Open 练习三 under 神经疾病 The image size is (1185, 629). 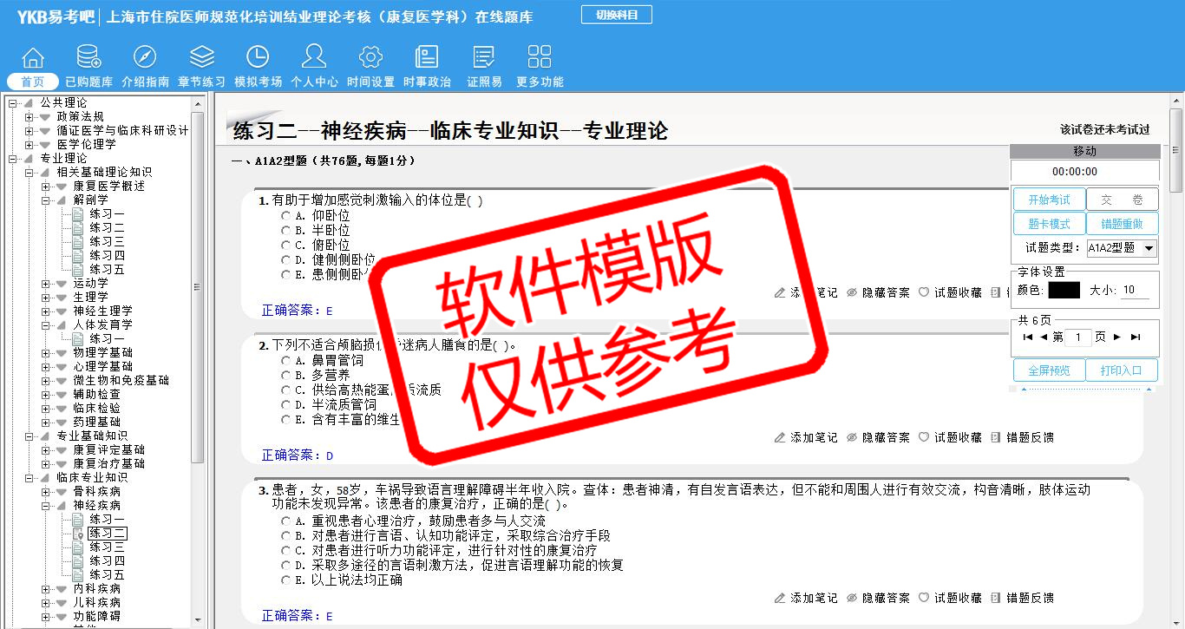click(x=107, y=547)
